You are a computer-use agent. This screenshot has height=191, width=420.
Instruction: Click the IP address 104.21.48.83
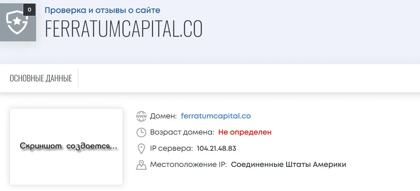[x=217, y=148]
